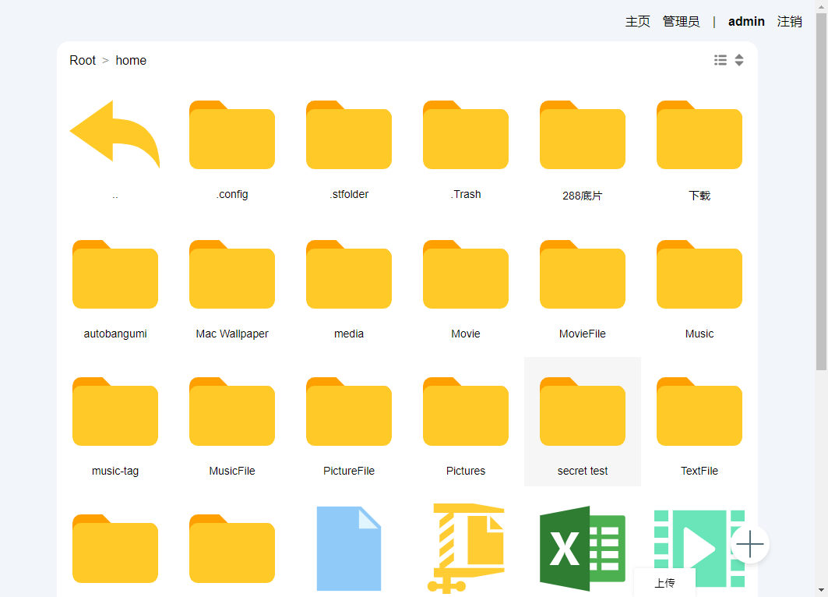The image size is (828, 597).
Task: Click the 上传 upload option
Action: coord(664,583)
